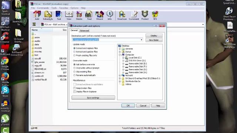Viewport: 237px width, 133px height.
Task: Click the Comment toolbar icon
Action: coord(134,16)
